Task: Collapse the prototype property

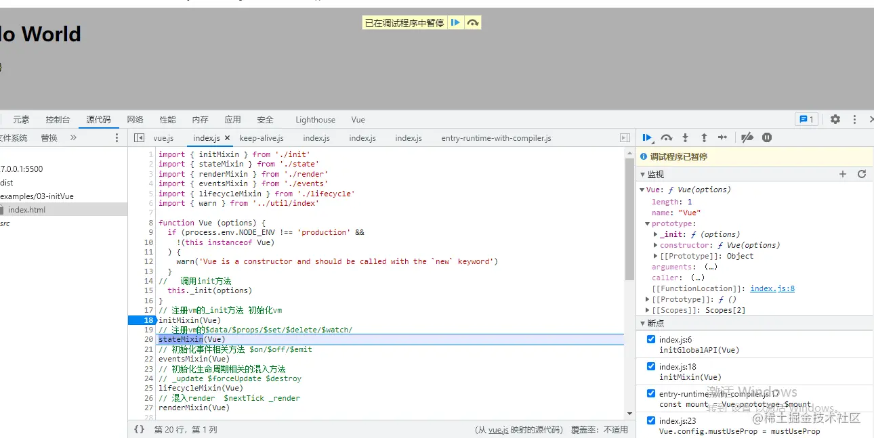Action: coord(648,223)
